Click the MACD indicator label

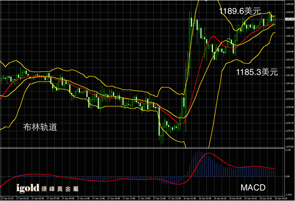253,188
